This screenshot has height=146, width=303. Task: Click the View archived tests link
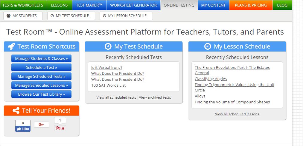tap(155, 97)
